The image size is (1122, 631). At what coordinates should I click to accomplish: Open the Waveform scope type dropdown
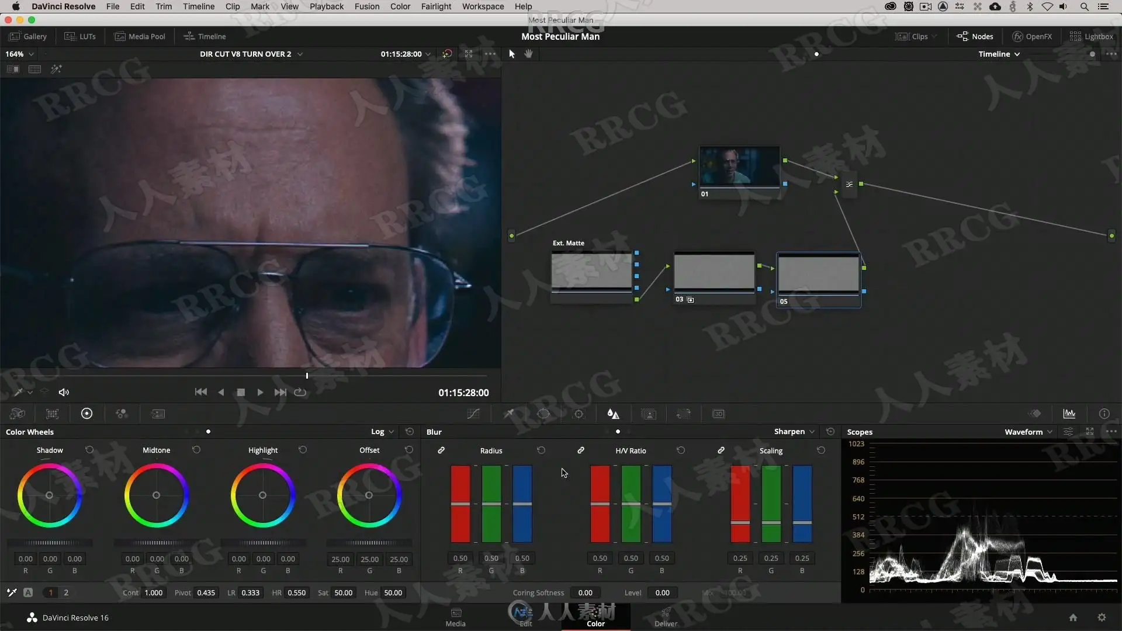1028,432
